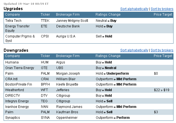Click the CRAI ticker symbol
This screenshot has height=123, width=176.
click(45, 79)
